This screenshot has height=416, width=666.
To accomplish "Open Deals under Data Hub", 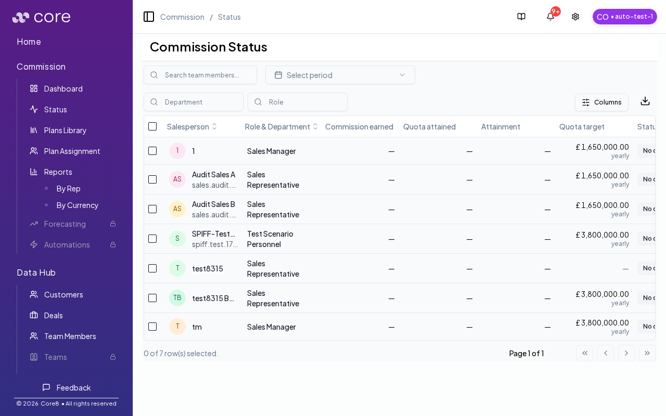I will click(53, 315).
